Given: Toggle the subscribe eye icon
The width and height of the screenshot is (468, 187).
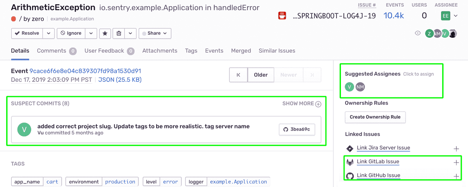Looking at the screenshot, I should click(418, 34).
